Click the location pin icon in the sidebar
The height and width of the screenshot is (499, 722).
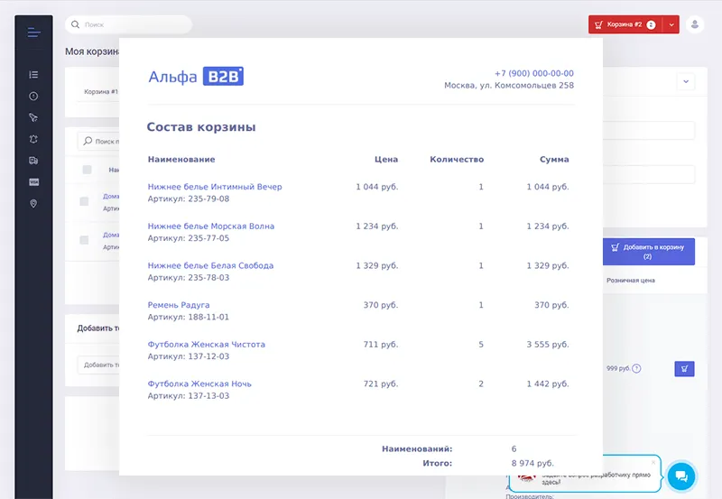tap(33, 204)
